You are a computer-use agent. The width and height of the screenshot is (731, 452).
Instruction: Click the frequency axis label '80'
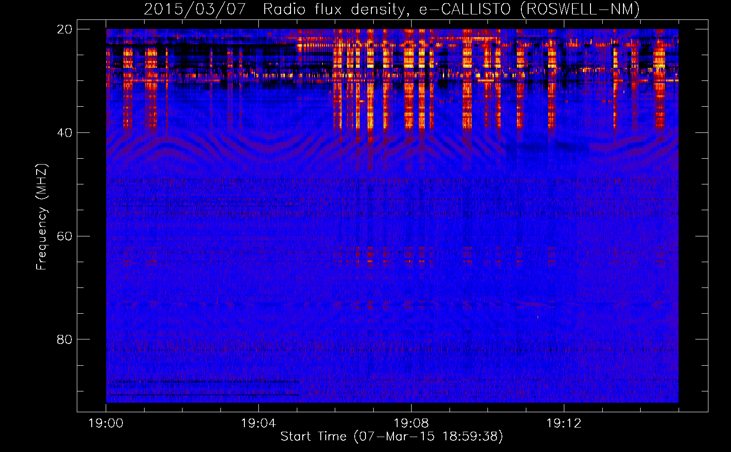(x=65, y=339)
